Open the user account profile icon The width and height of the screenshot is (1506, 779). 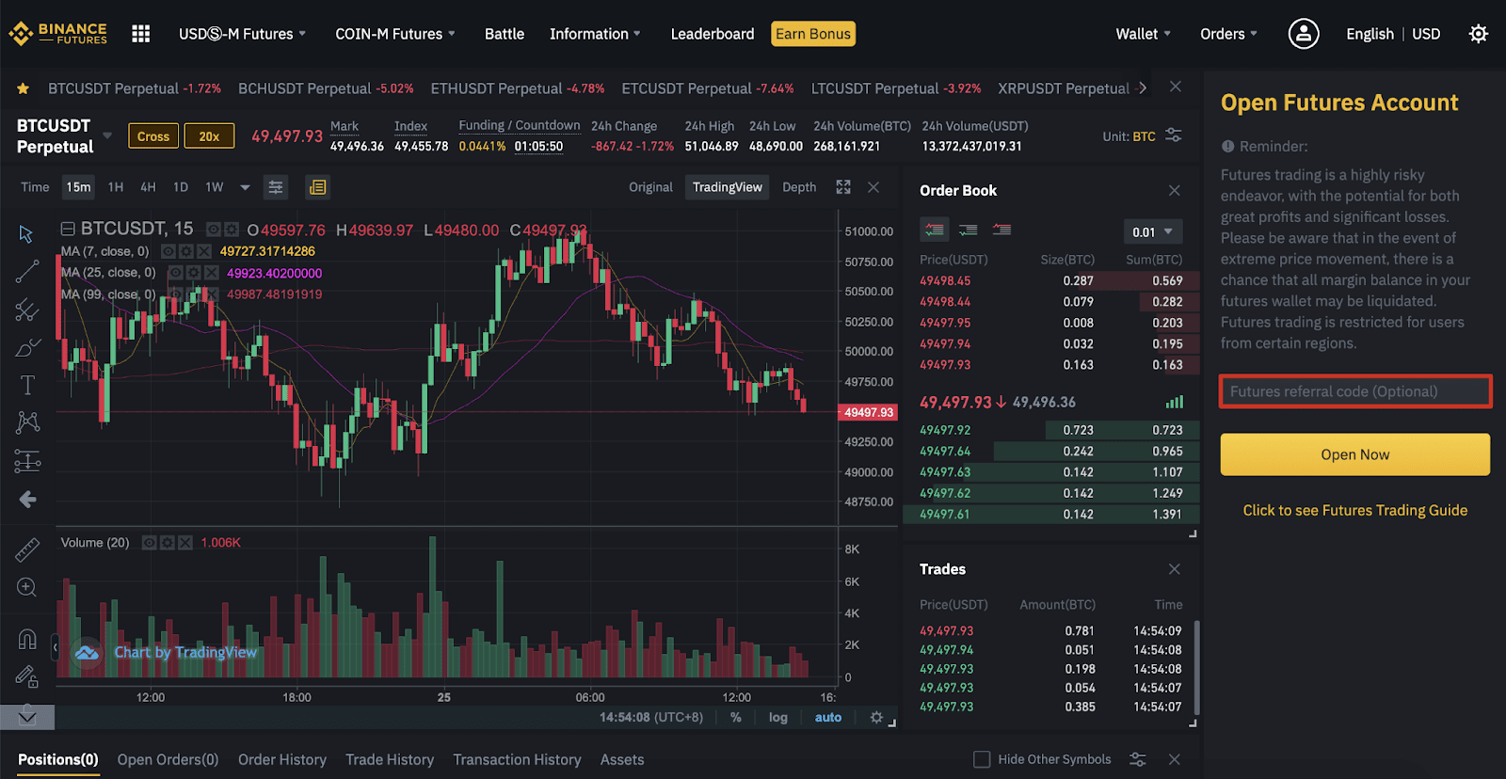(x=1303, y=34)
